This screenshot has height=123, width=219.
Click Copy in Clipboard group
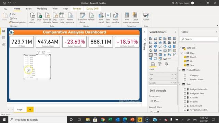coord(13,18)
